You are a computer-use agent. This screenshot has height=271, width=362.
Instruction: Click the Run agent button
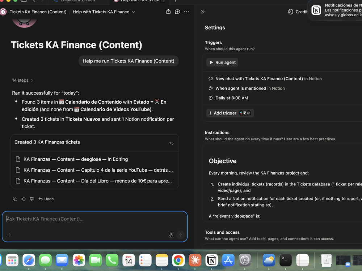pos(222,63)
